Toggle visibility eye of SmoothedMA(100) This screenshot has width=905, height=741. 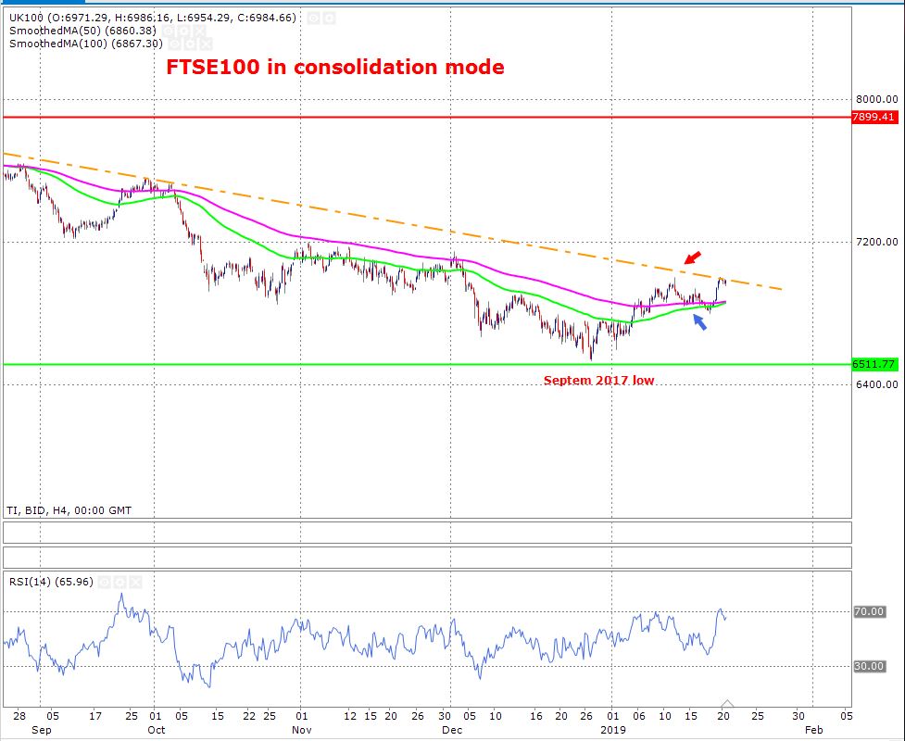tap(174, 44)
